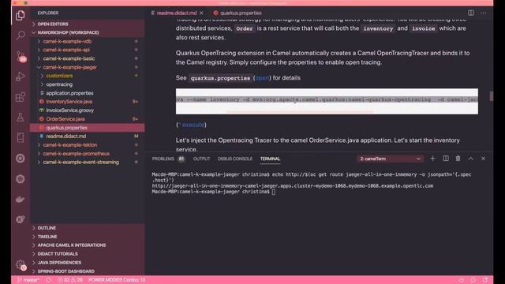Open the Run and Debug view
The height and width of the screenshot is (284, 505).
[21, 77]
